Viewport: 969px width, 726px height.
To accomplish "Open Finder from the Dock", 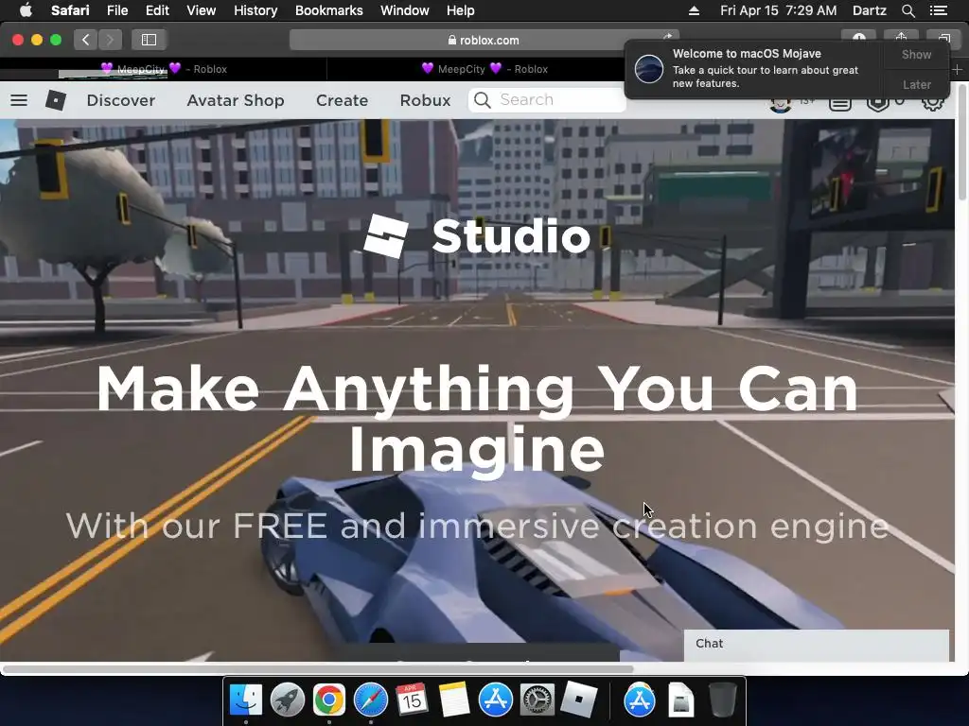I will [x=246, y=700].
